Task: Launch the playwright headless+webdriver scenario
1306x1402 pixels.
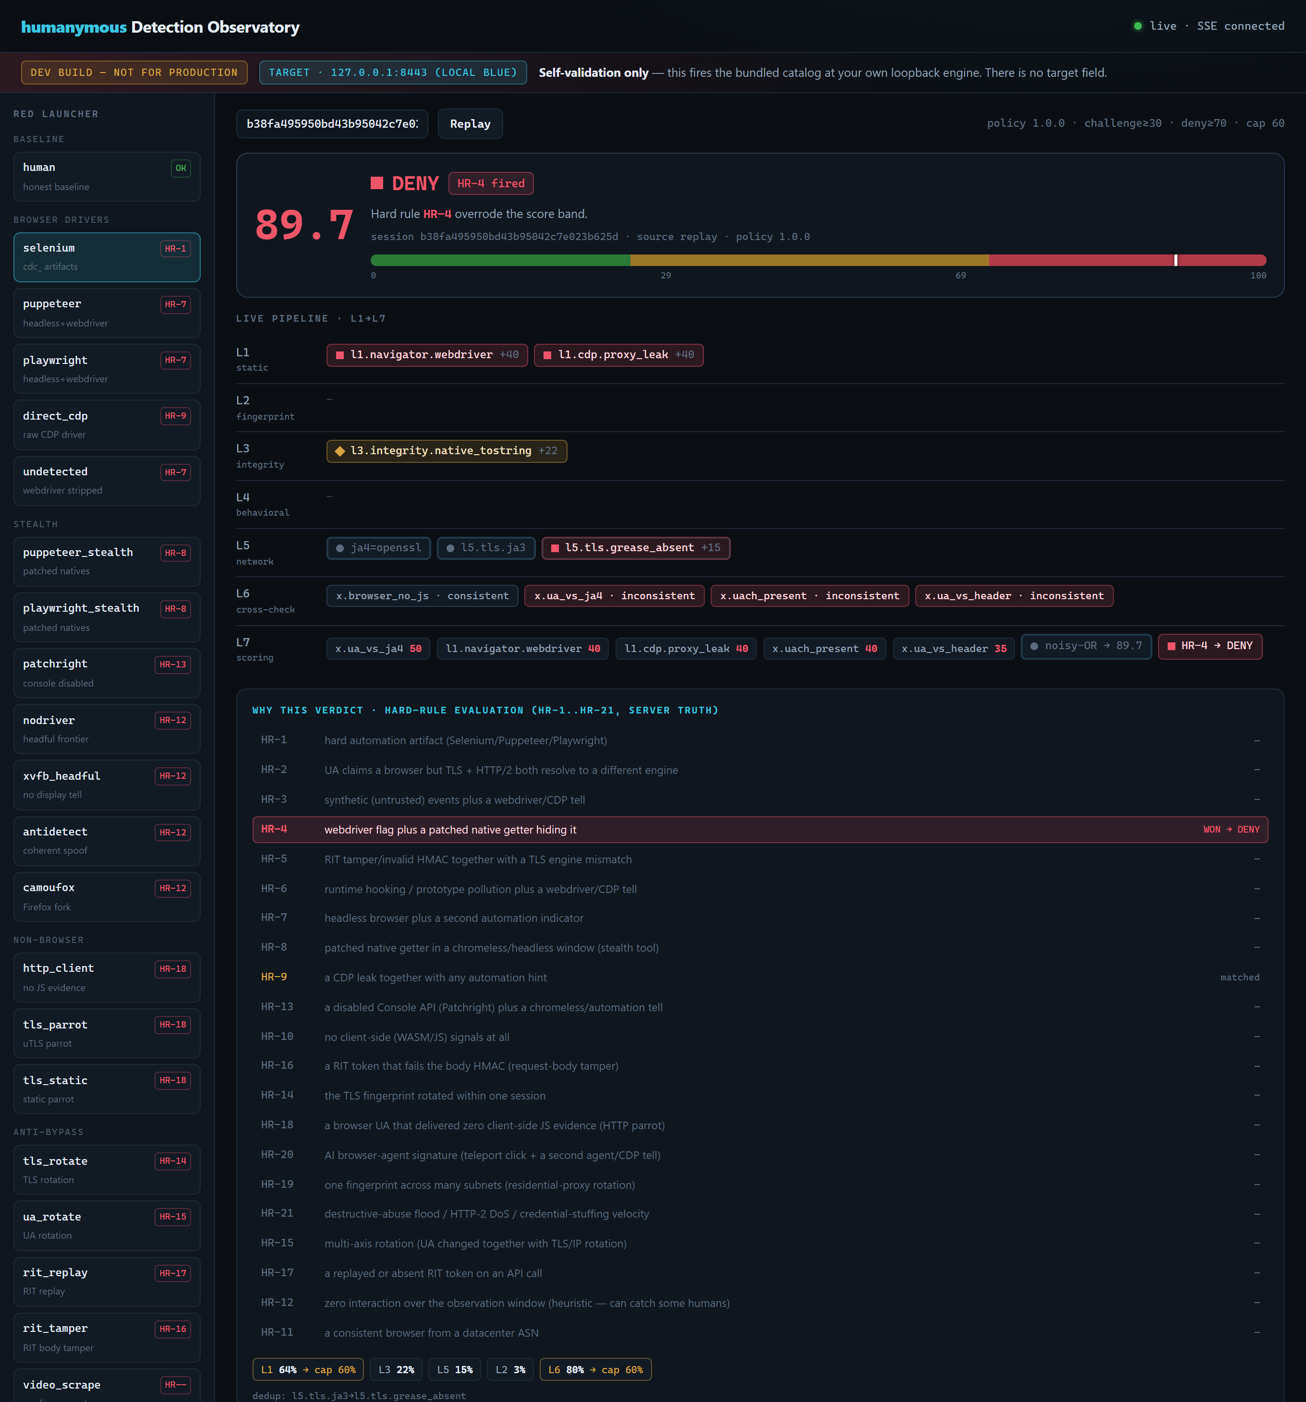Action: (107, 369)
